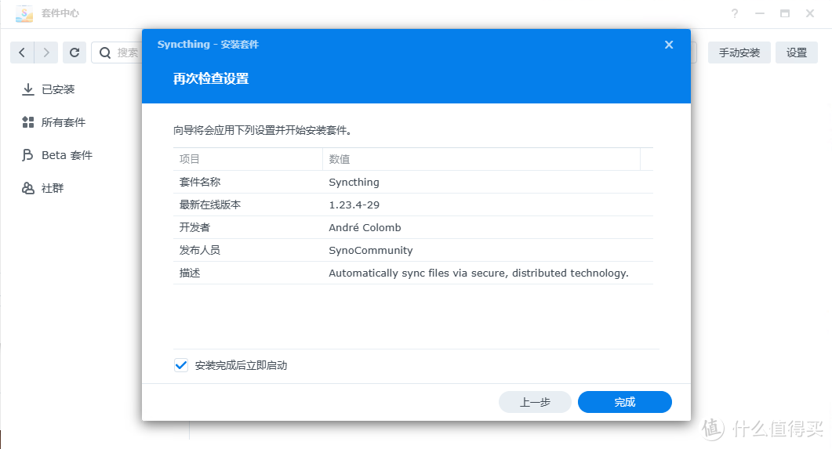The image size is (832, 449).
Task: Open the 设置 settings button
Action: 796,53
